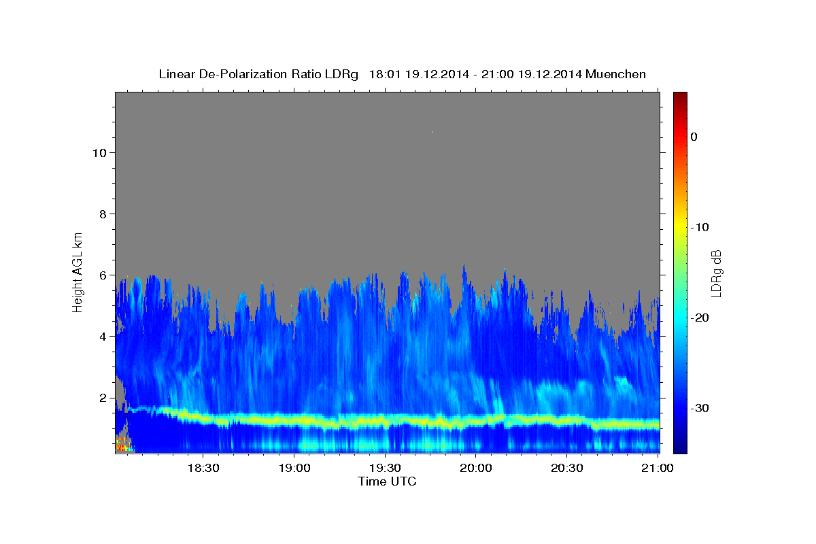Click the 20:30 time tick label

coord(566,468)
